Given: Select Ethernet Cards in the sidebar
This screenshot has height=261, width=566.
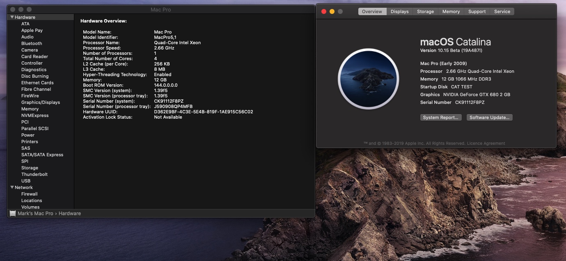Looking at the screenshot, I should (37, 83).
